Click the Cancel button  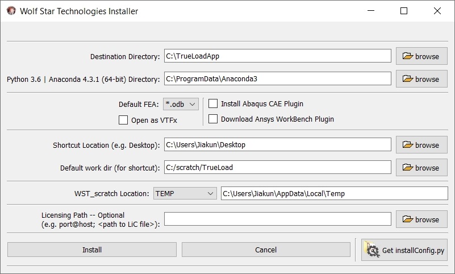pos(266,250)
